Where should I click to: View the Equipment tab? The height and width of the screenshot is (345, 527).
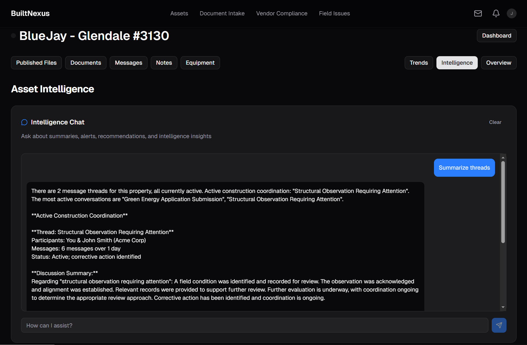[200, 63]
